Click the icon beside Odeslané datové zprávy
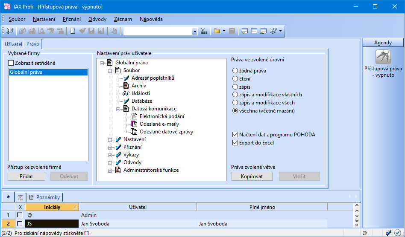 [134, 132]
